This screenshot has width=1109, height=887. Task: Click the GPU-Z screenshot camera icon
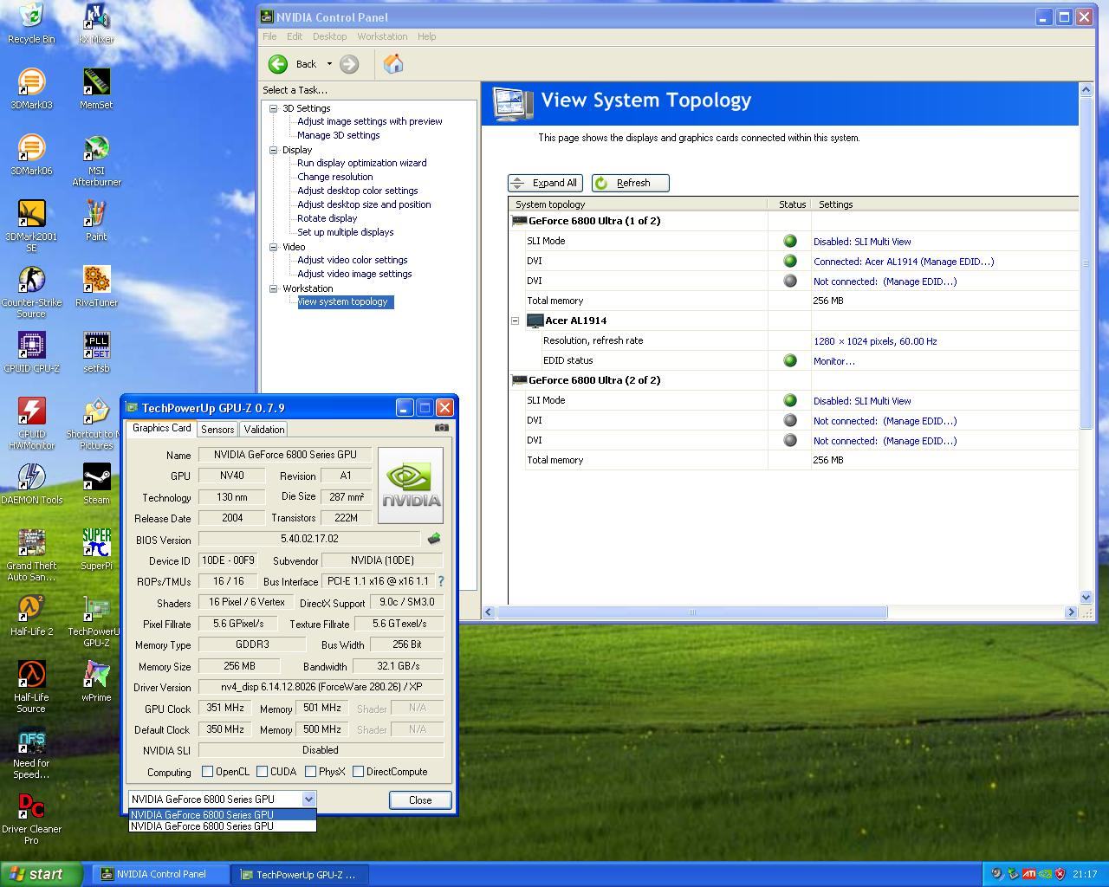tap(442, 427)
